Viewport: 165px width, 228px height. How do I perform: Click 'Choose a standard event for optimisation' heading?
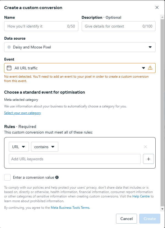45,92
